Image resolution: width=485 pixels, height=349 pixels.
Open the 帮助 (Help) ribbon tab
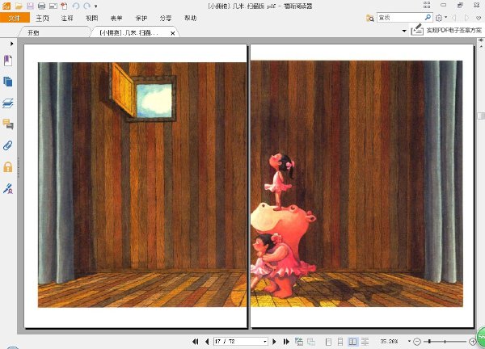(190, 18)
